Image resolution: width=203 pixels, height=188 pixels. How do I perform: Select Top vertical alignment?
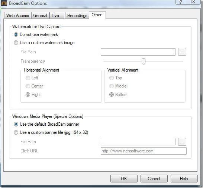click(116, 78)
